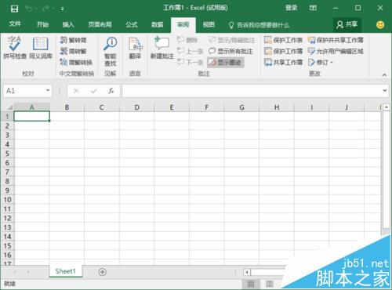This screenshot has height=290, width=392.
Task: Select column B header
Action: click(x=67, y=107)
